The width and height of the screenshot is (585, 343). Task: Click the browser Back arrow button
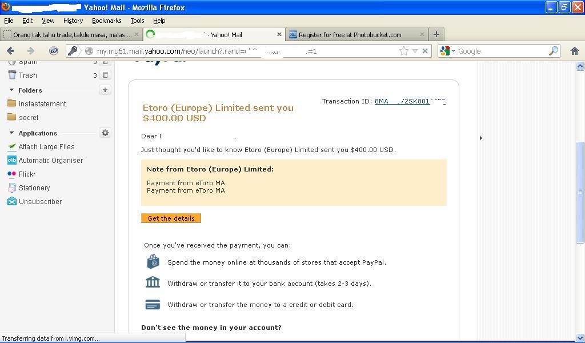10,51
